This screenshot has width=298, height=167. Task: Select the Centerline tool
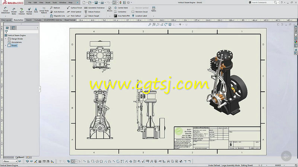click(120, 12)
